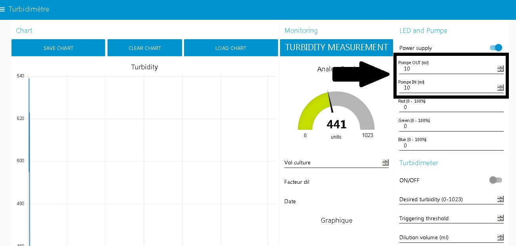Click the Pompe IN (ml) value field

click(x=446, y=88)
